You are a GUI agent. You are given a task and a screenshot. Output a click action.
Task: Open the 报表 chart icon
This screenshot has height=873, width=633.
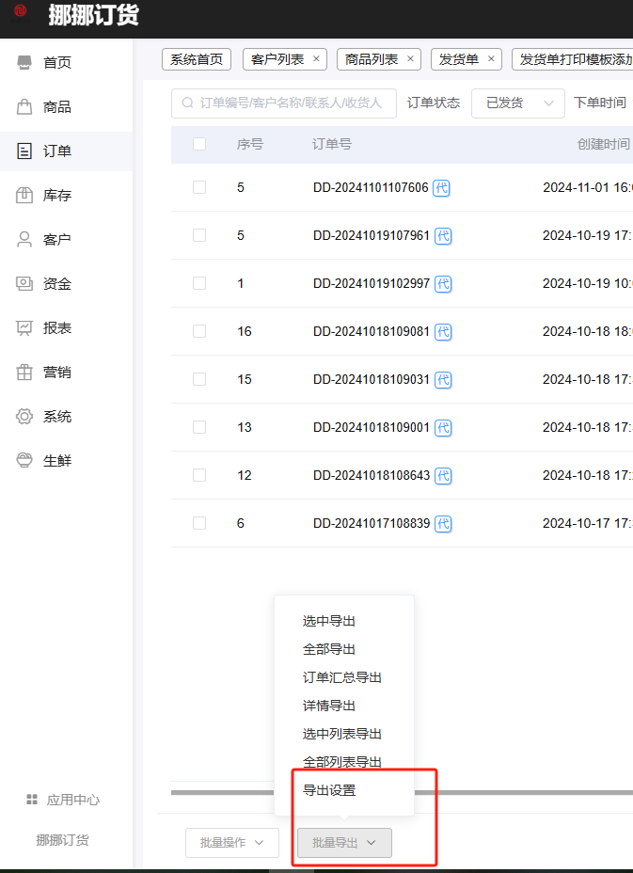(x=24, y=328)
